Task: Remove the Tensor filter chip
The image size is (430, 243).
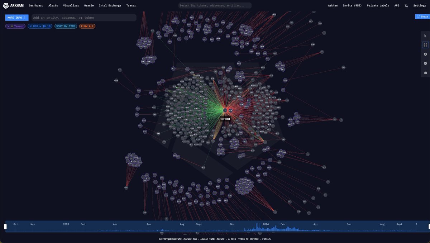Action: pos(8,26)
